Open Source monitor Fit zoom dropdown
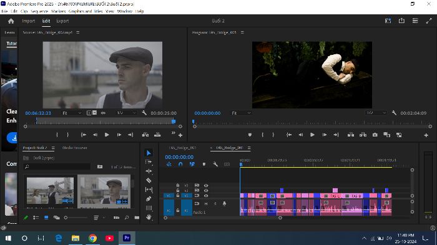This screenshot has height=245, width=437. (x=72, y=113)
